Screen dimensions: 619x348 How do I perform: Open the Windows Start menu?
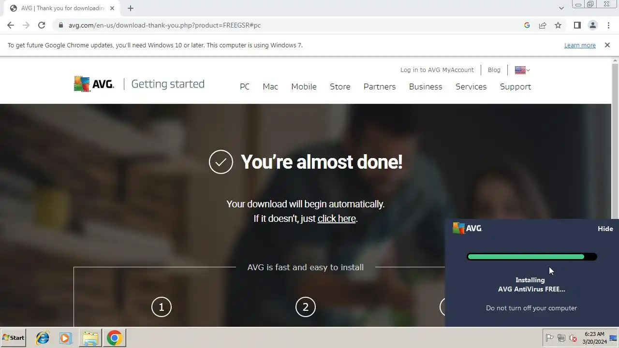click(14, 338)
